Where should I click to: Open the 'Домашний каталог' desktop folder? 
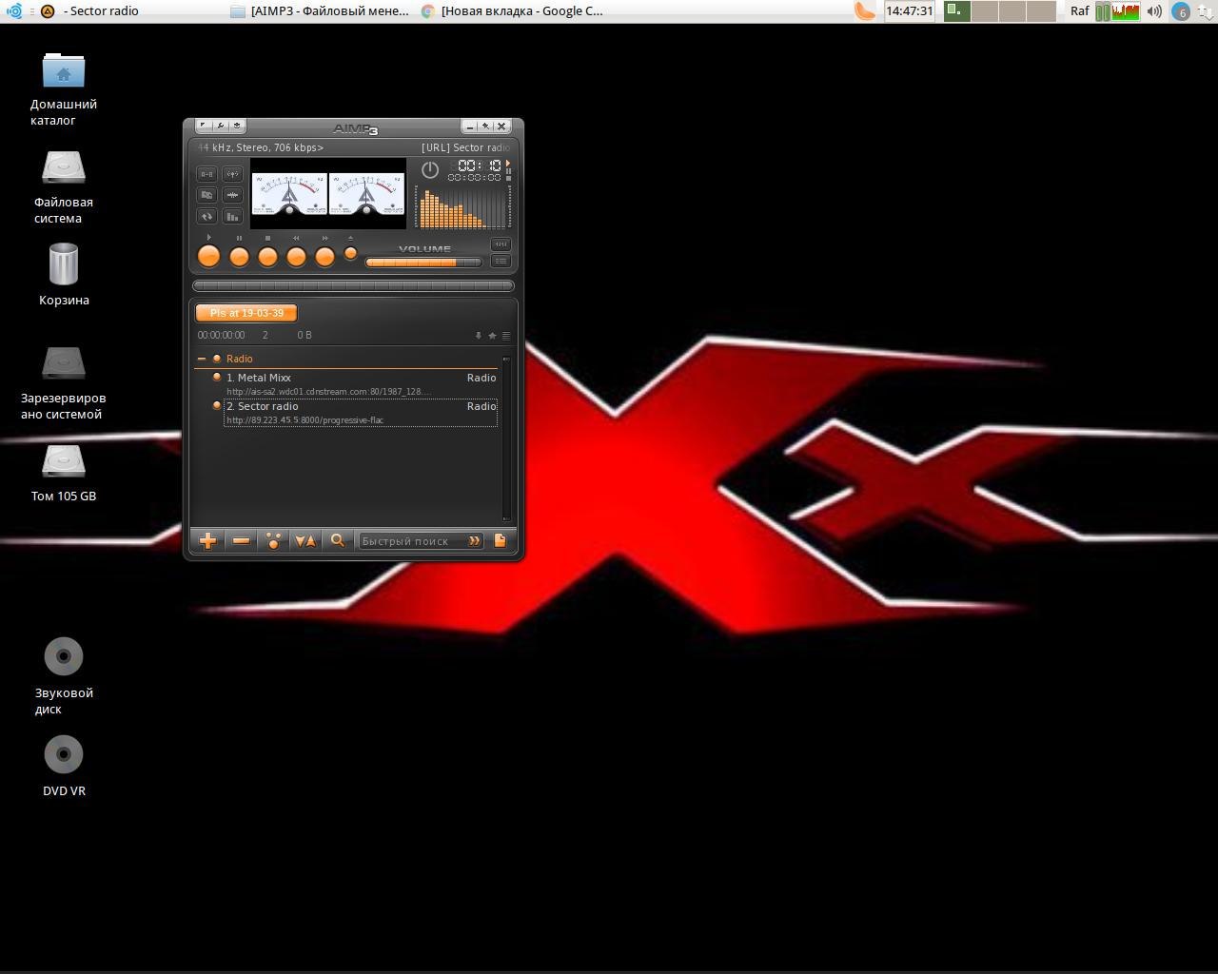(64, 89)
